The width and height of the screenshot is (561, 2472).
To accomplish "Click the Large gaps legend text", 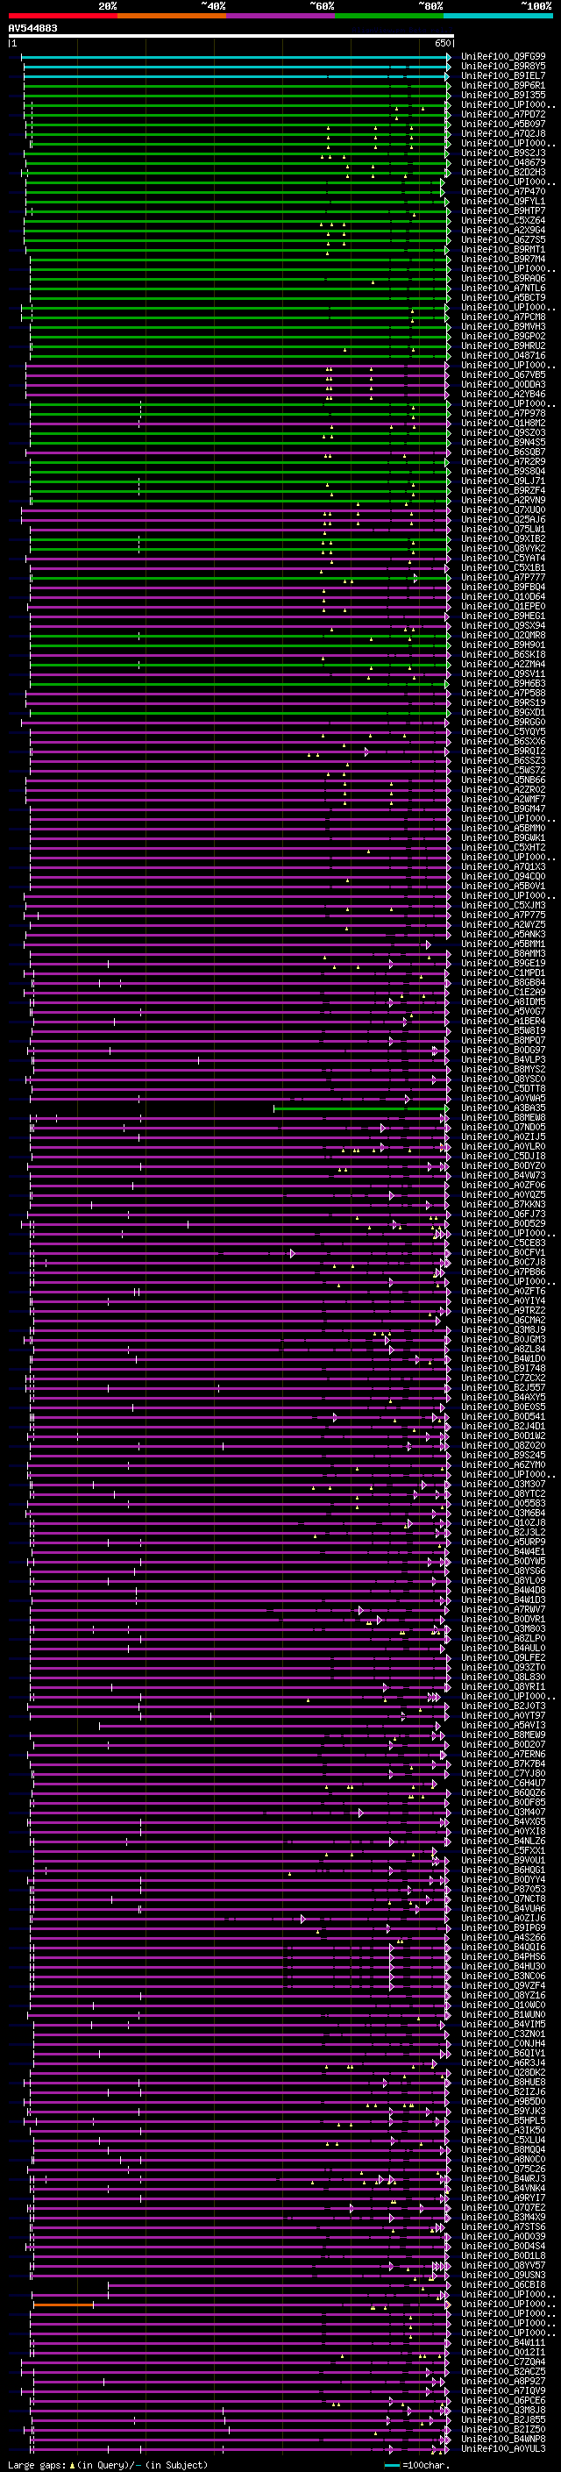I will [x=108, y=2465].
